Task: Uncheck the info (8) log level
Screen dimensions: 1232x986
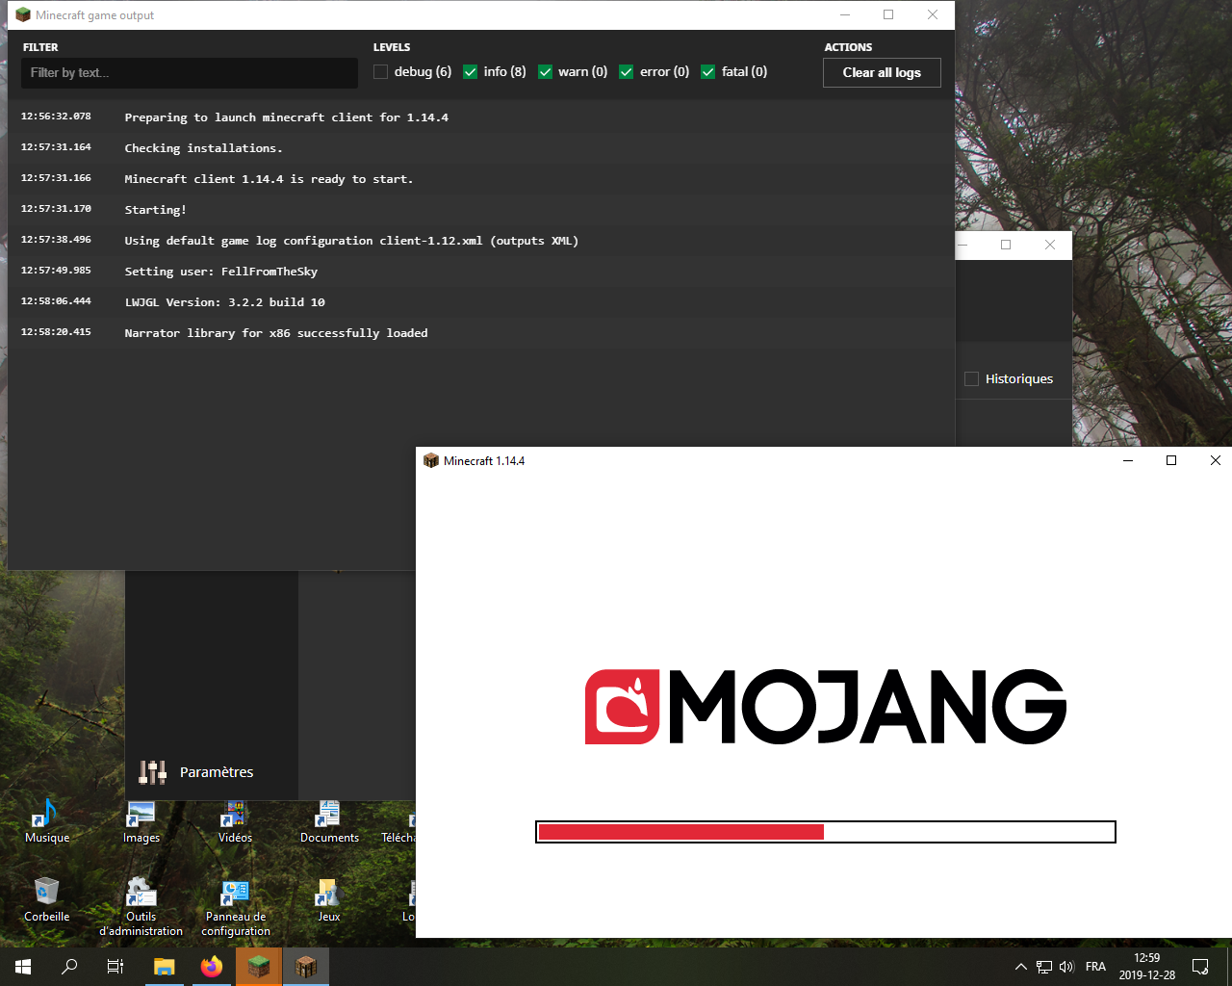Action: point(471,72)
